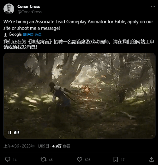This screenshot has width=158, height=165.
Task: Click the GIF label badge
Action: pos(17,133)
